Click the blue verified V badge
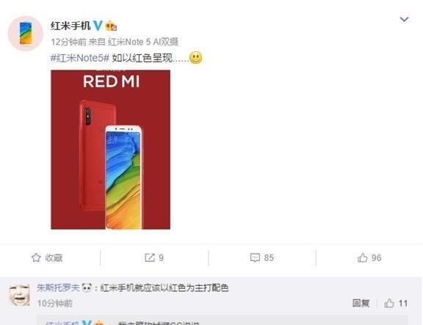This screenshot has height=325, width=423. (x=98, y=26)
